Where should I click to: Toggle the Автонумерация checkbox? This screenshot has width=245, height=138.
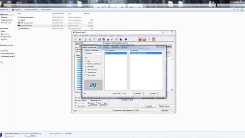88,100
